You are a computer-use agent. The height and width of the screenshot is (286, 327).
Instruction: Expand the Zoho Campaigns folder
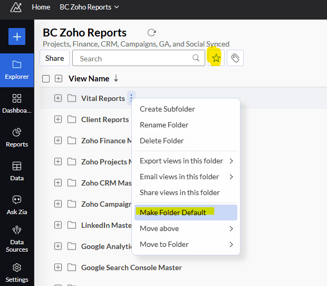coord(58,204)
